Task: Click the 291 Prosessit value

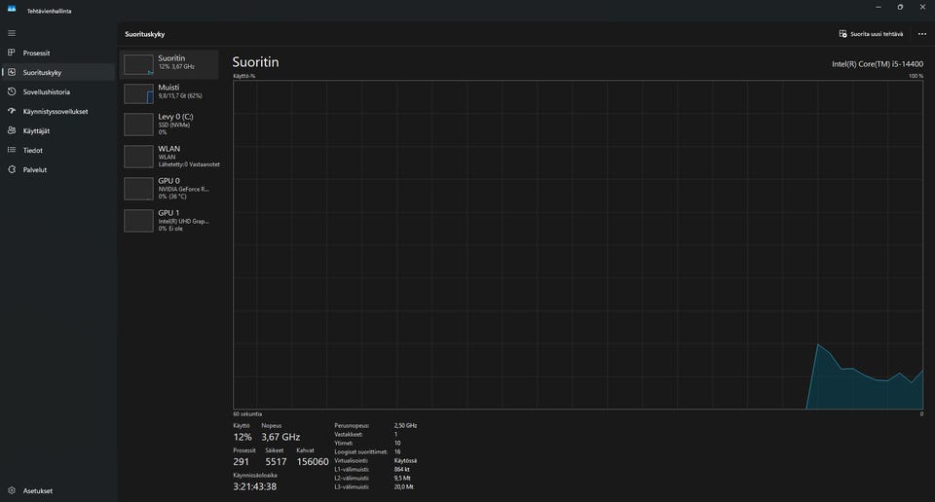Action: [x=241, y=461]
